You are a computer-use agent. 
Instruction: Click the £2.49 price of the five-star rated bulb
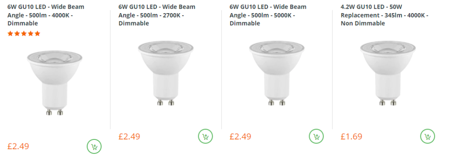(x=18, y=146)
